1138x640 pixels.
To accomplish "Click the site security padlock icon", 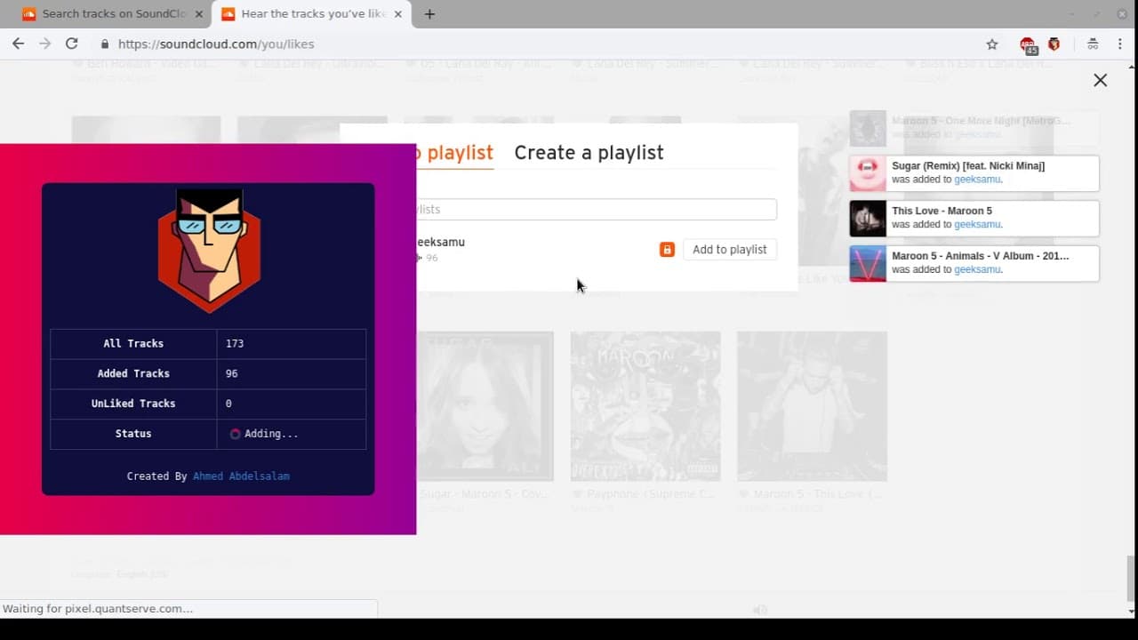I will (105, 44).
